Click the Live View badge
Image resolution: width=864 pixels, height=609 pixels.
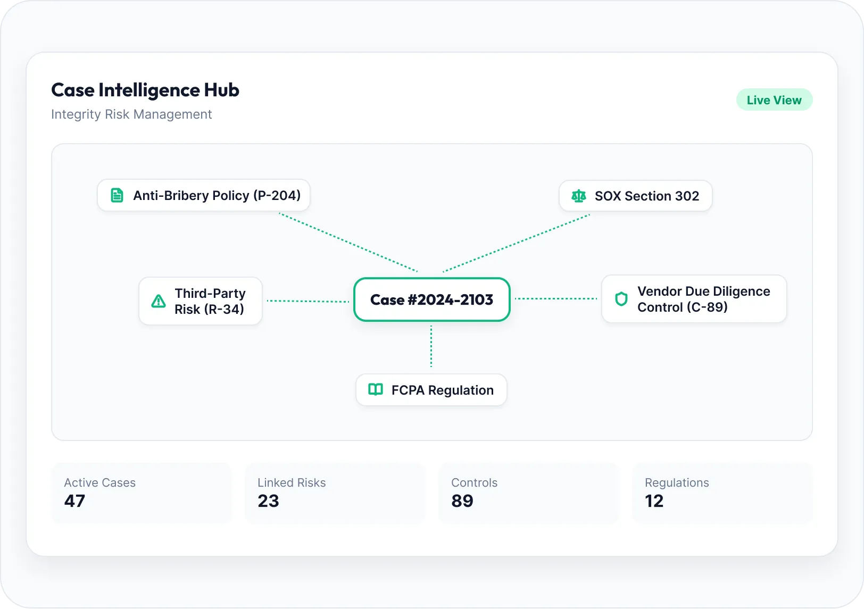(x=774, y=100)
